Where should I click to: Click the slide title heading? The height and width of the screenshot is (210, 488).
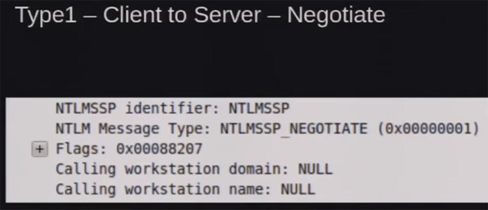tap(201, 15)
